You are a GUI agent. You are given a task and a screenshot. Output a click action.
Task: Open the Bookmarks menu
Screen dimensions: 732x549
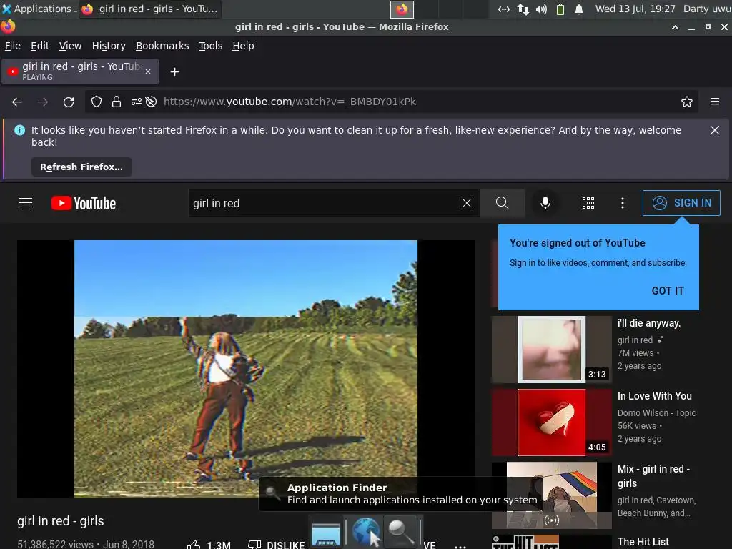point(162,46)
